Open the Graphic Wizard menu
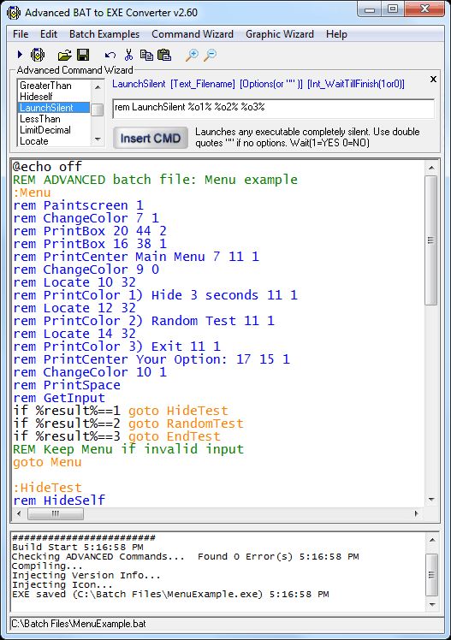Screen dimensions: 451x640 (280, 34)
